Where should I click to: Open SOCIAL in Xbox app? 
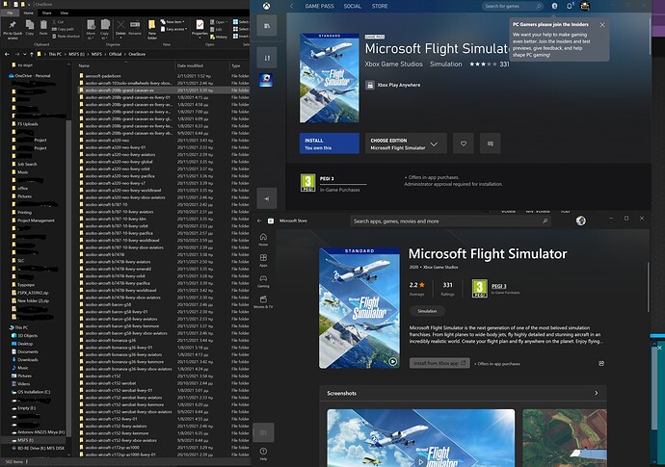353,7
